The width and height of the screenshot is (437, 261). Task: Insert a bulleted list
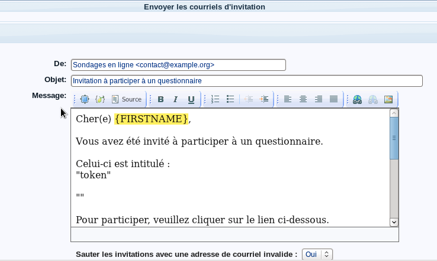[x=231, y=99]
